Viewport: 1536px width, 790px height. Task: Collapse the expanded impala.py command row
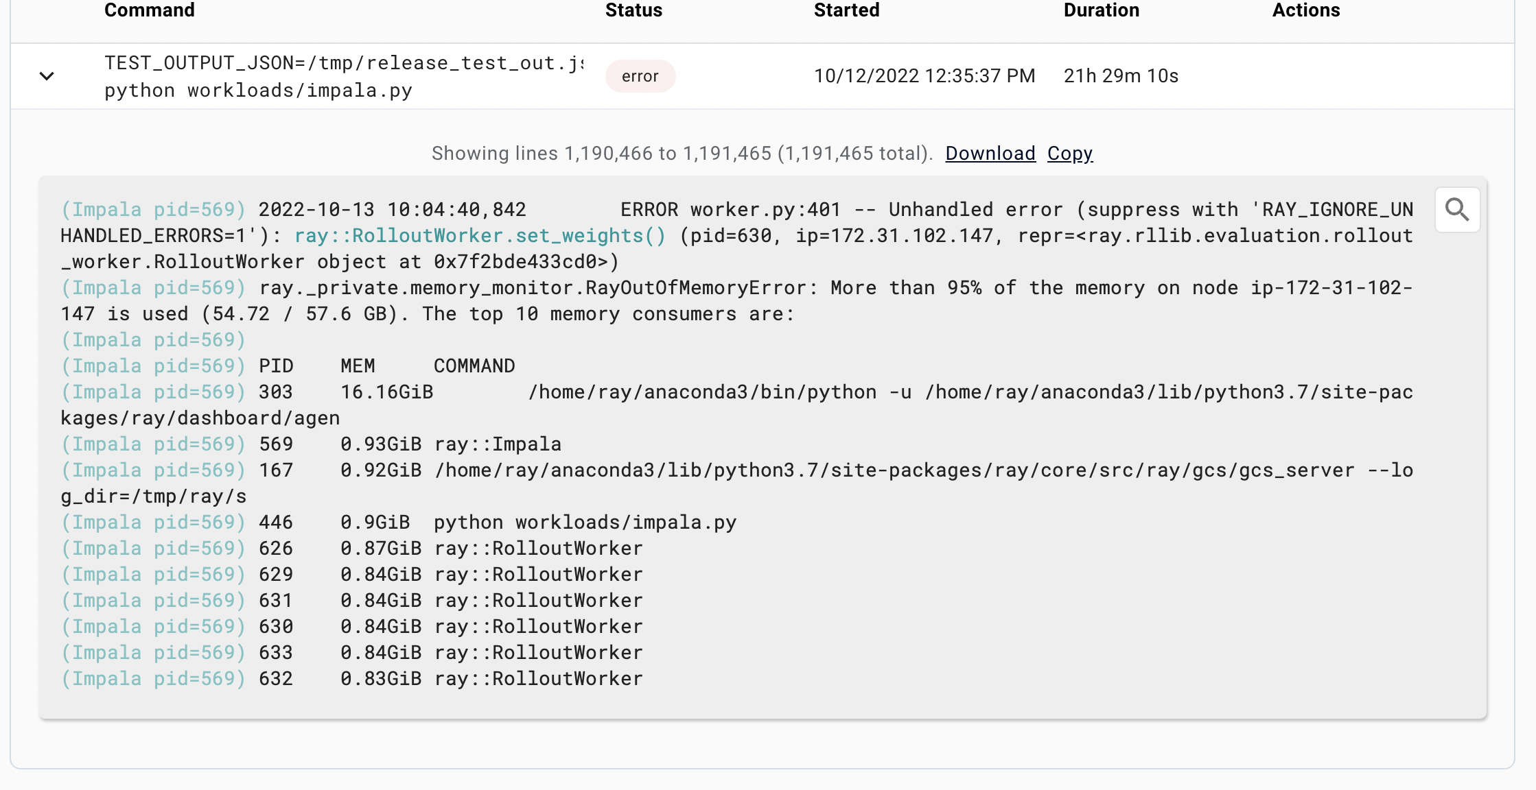(47, 76)
